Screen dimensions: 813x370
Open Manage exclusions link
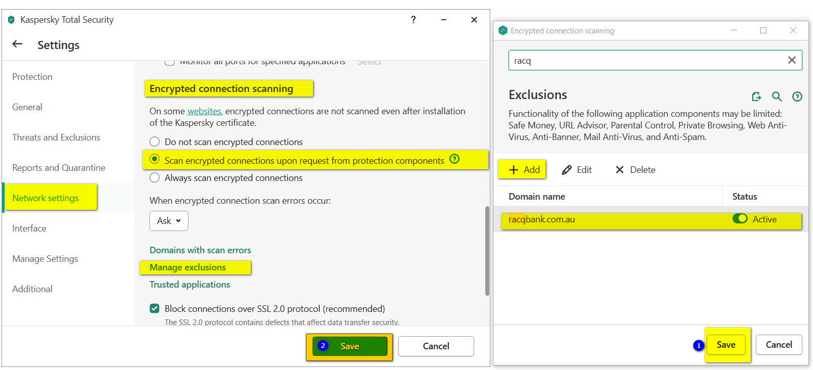(x=187, y=267)
